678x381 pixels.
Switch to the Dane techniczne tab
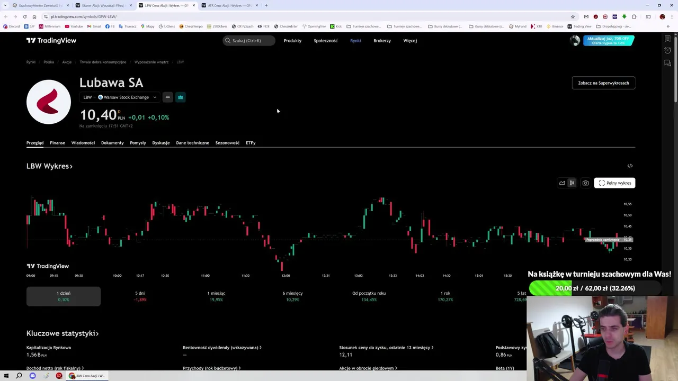coord(192,143)
